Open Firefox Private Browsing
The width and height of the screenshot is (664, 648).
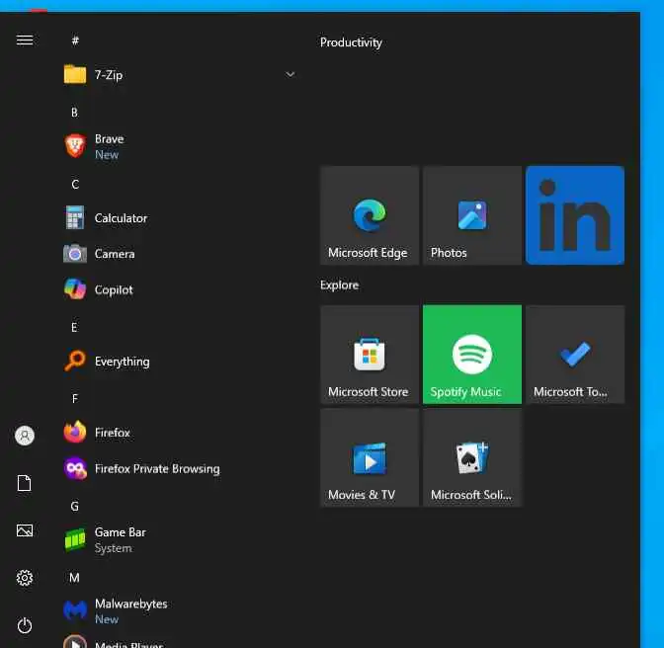tap(180, 468)
